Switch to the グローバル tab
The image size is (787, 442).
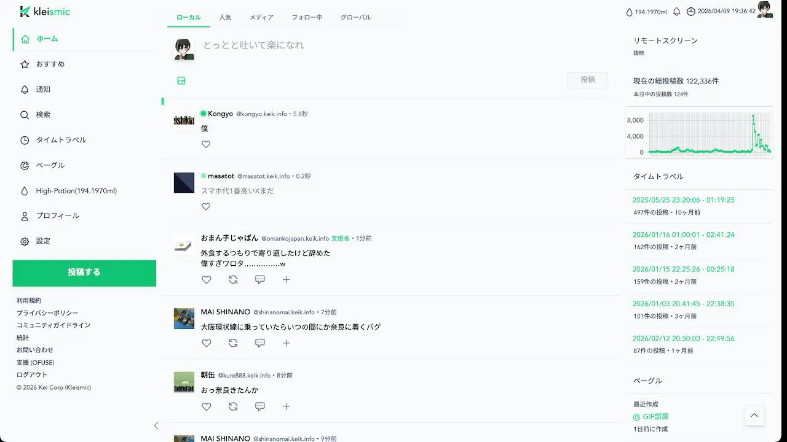[x=355, y=17]
